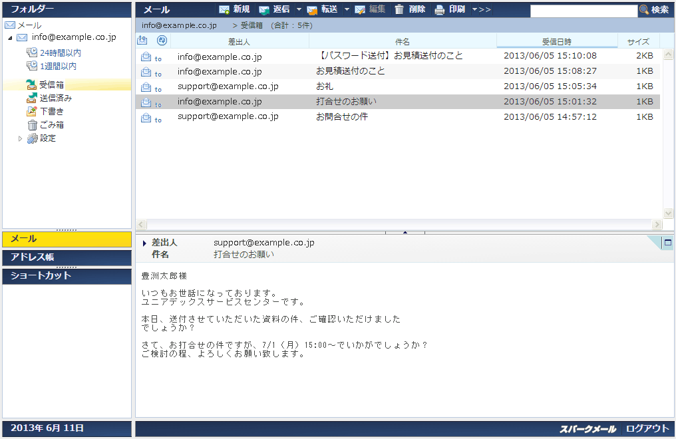The width and height of the screenshot is (676, 439).
Task: Run a search with the 検索 magnifier icon
Action: [644, 9]
